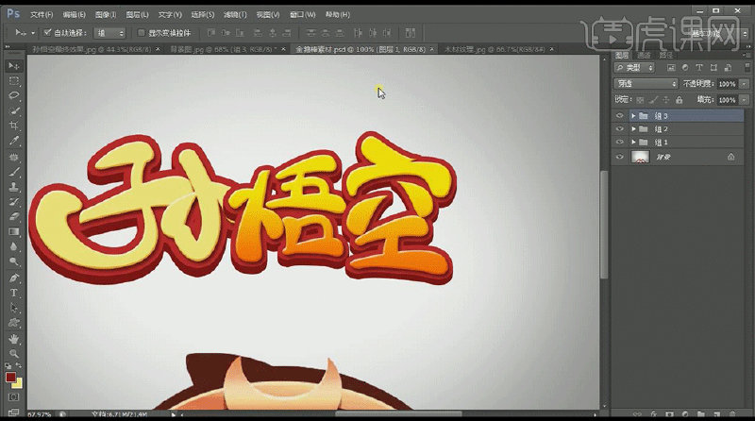755x421 pixels.
Task: Select the Dodge tool
Action: click(13, 261)
